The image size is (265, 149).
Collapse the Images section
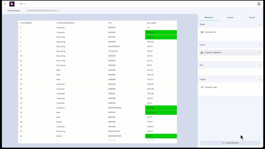(260, 79)
